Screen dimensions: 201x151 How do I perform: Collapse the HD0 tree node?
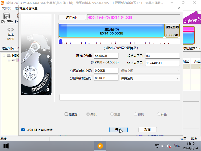click(x=4, y=56)
